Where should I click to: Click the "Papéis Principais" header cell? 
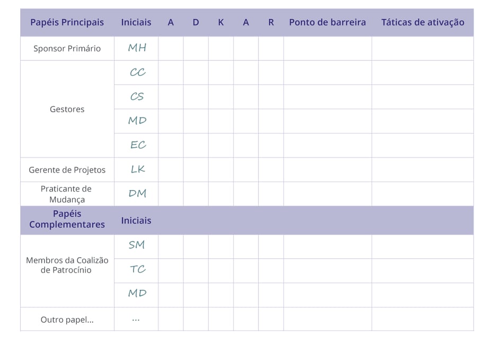pos(67,22)
